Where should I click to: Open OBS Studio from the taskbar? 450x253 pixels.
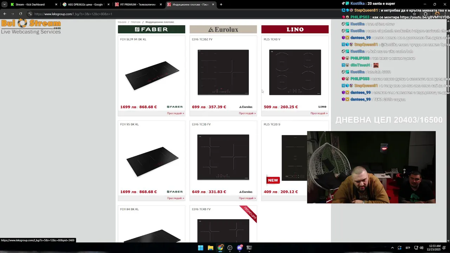[230, 248]
